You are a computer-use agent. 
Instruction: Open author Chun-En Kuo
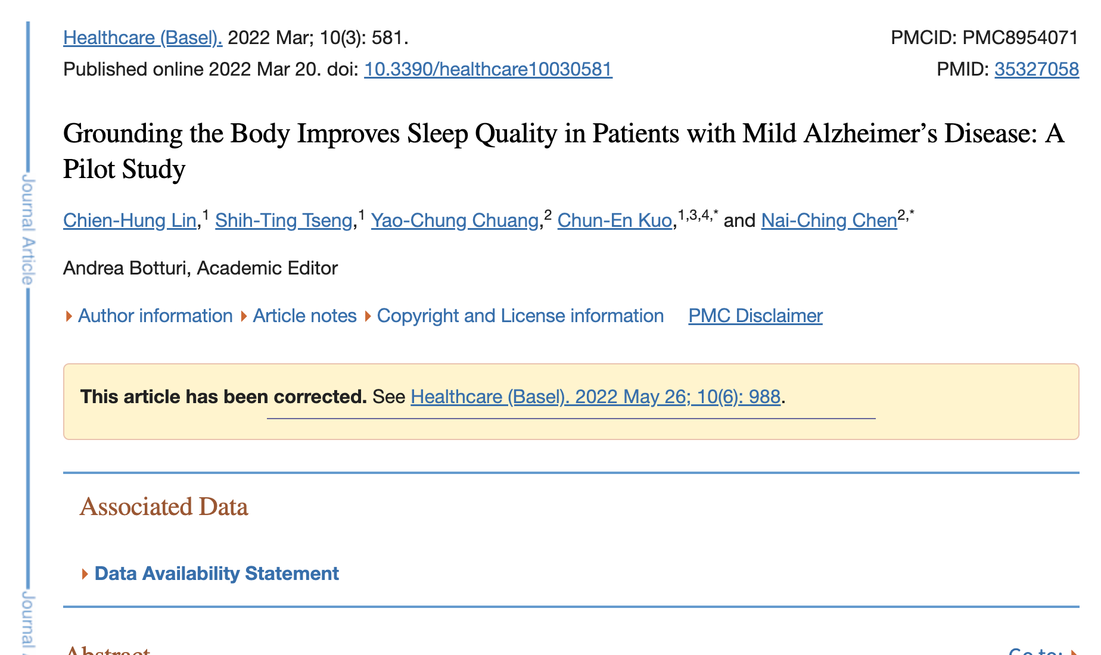click(614, 220)
